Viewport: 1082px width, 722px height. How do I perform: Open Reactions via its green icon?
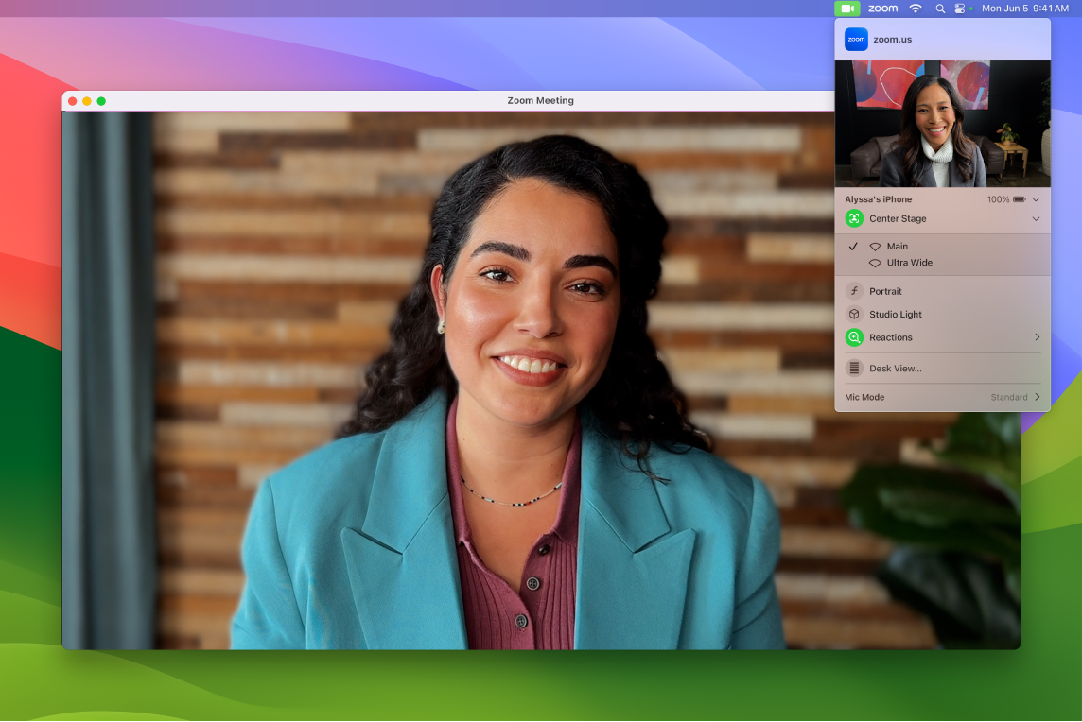click(x=854, y=337)
